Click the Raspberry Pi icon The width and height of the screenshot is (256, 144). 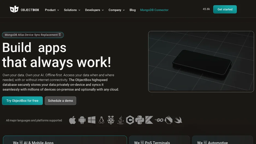111,120
